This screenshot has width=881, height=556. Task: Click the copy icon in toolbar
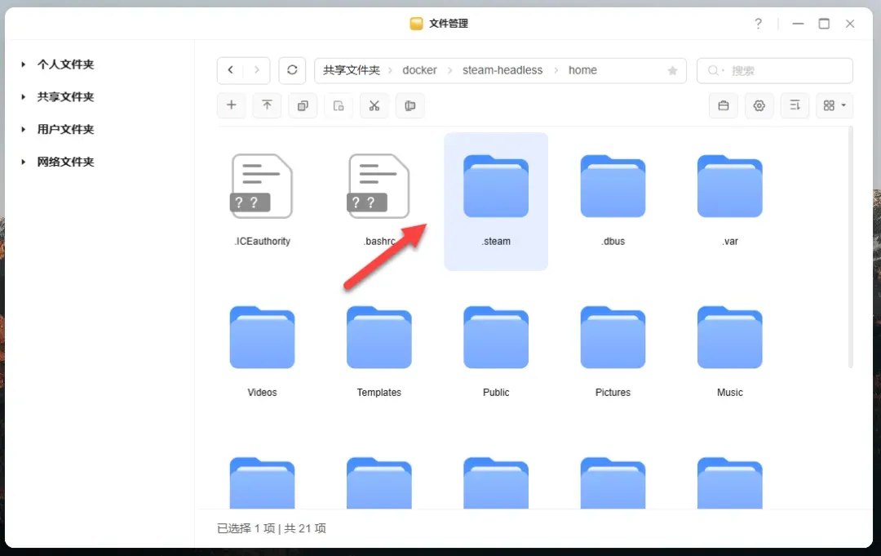click(303, 105)
